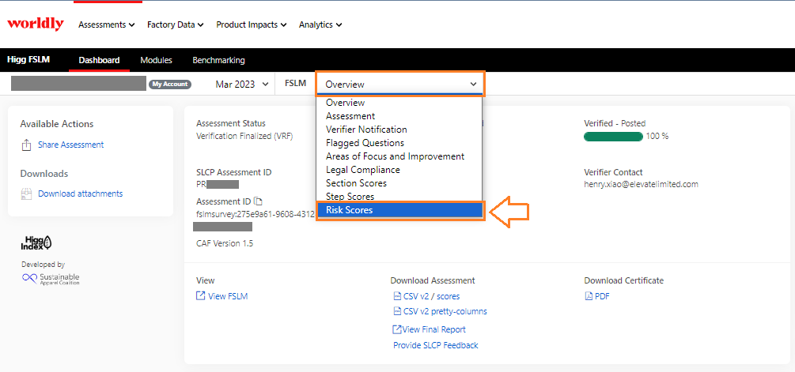The image size is (795, 372).
Task: Expand the Product Impacts menu
Action: (x=252, y=24)
